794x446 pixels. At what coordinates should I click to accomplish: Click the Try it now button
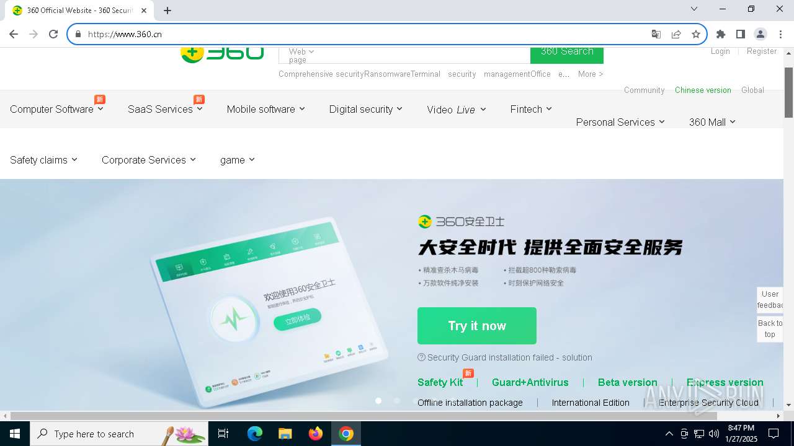(x=477, y=326)
